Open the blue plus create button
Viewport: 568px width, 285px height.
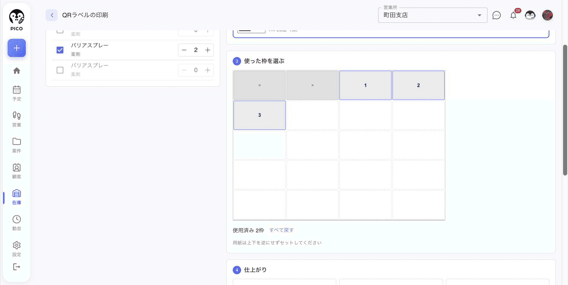click(17, 48)
